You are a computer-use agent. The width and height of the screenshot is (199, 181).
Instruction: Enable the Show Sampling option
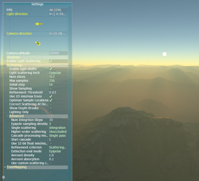pyautogui.click(x=51, y=89)
